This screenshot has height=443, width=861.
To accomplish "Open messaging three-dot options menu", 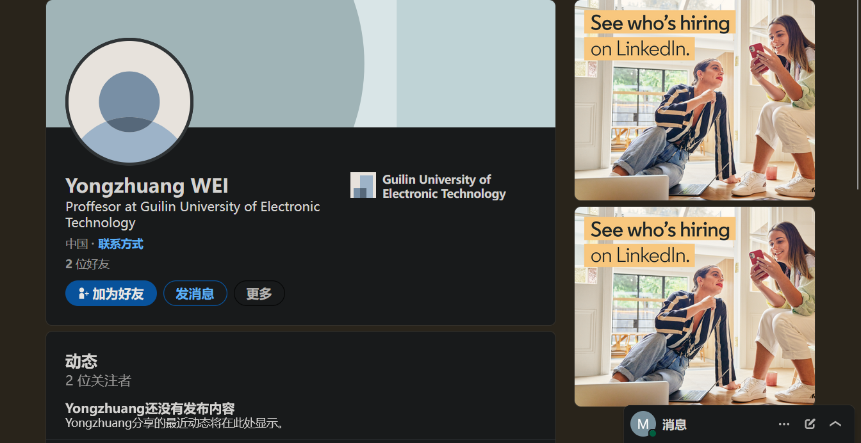I will click(x=784, y=424).
